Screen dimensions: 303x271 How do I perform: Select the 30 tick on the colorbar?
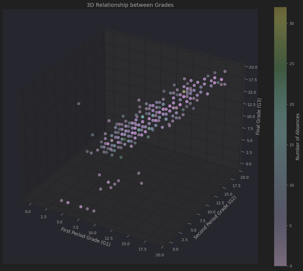click(x=292, y=23)
